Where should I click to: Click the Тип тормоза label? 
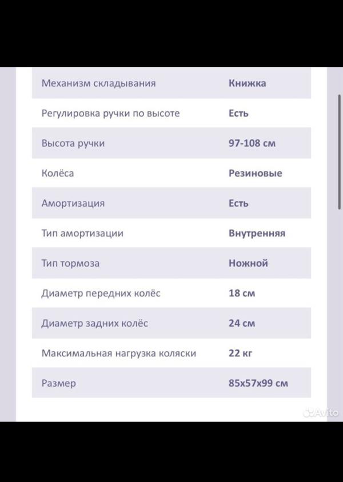click(x=70, y=263)
